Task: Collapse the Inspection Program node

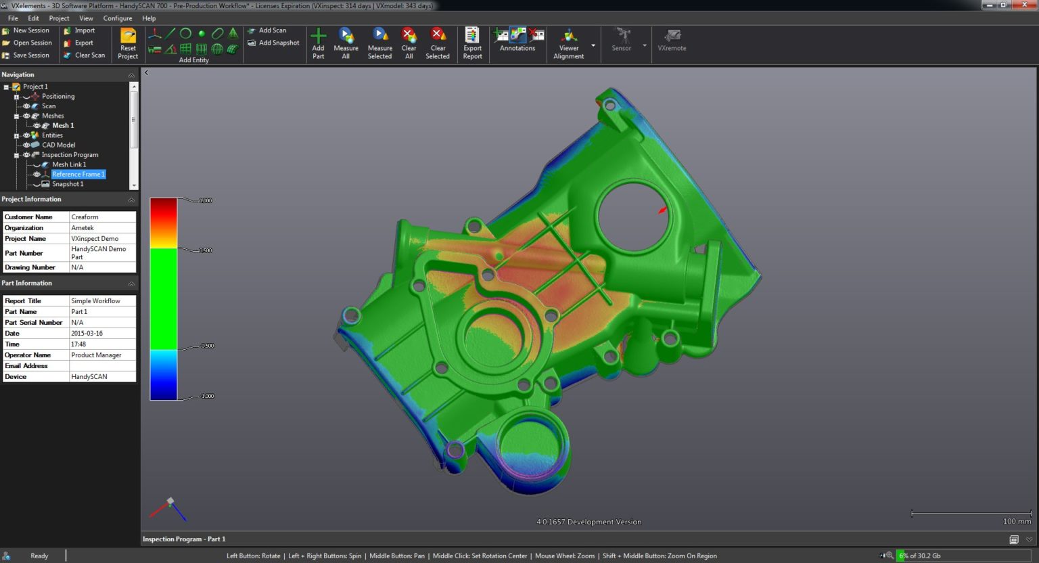Action: point(16,154)
